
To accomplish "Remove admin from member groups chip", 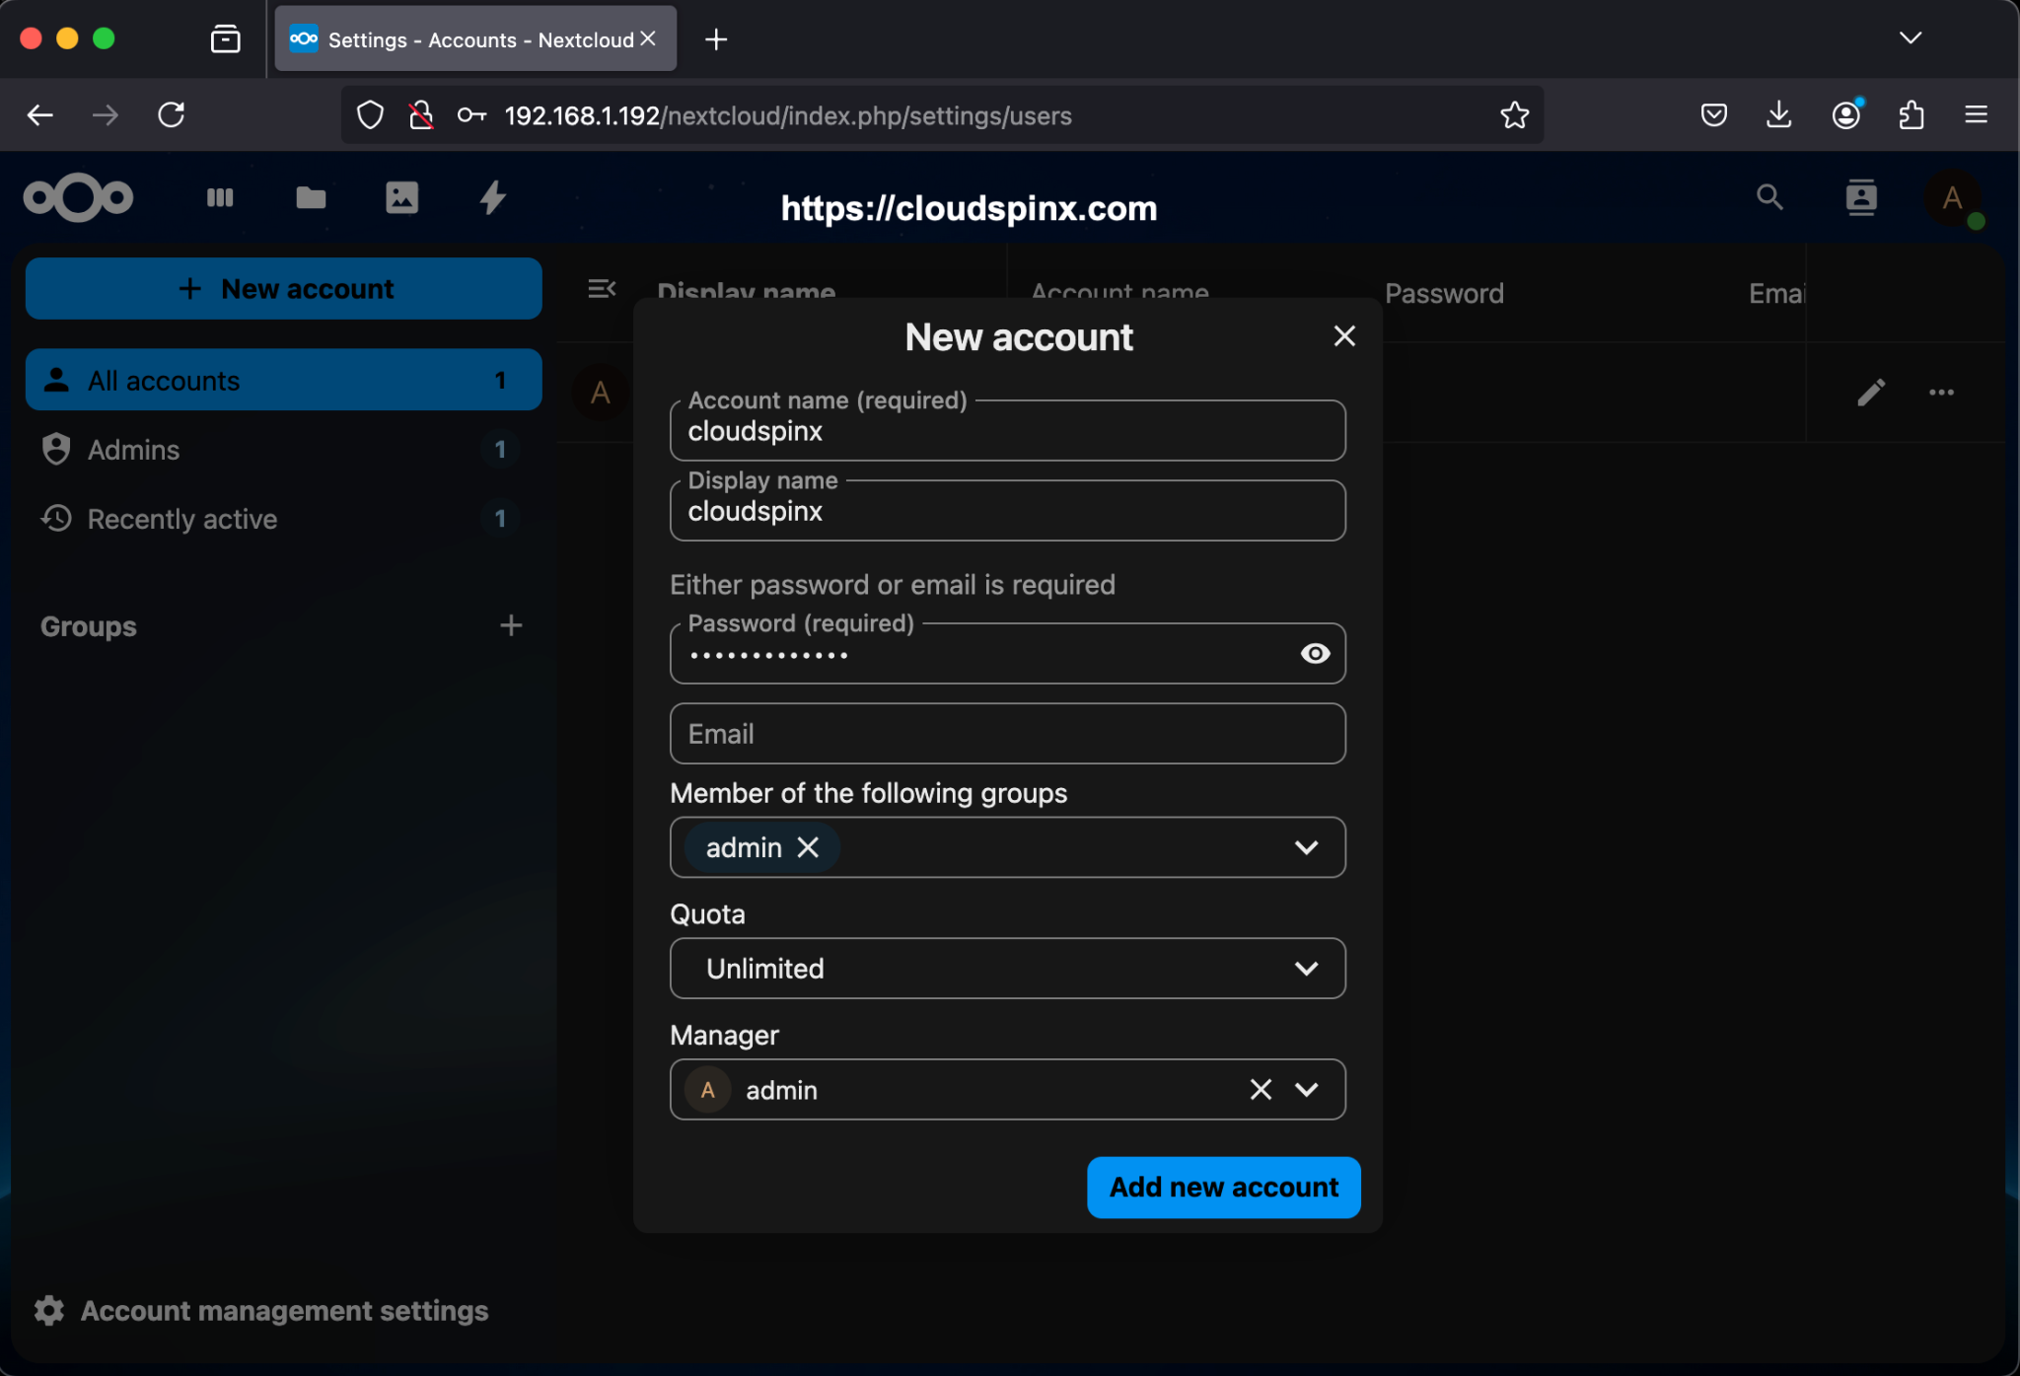I will [x=809, y=847].
